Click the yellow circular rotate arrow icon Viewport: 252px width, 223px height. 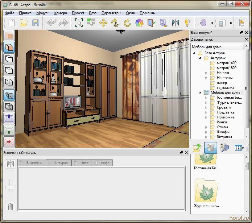tap(127, 23)
